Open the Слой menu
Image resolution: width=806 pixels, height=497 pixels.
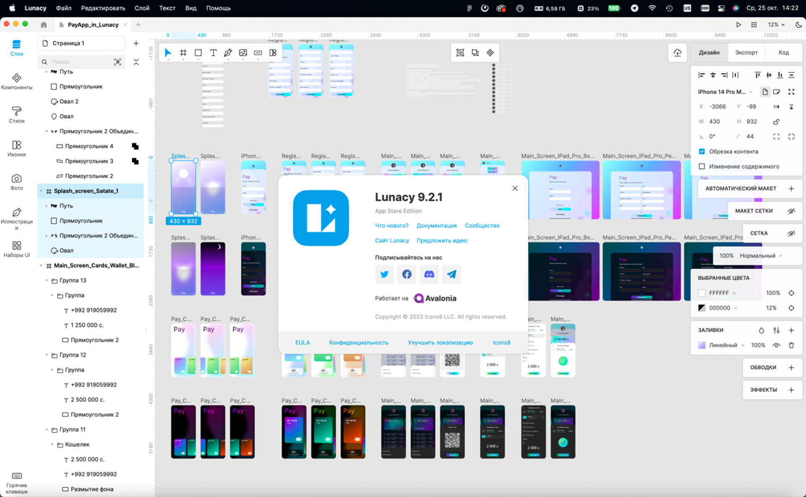coord(142,8)
